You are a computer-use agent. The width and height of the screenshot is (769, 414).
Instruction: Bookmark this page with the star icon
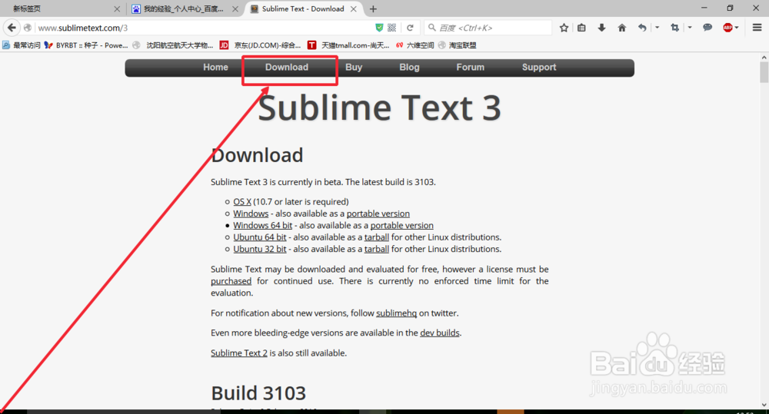click(564, 28)
